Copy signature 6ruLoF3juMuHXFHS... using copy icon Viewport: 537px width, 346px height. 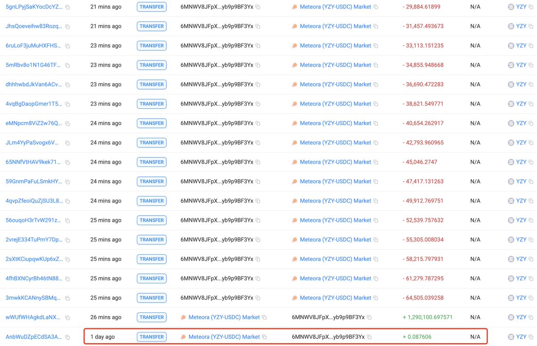tap(68, 46)
